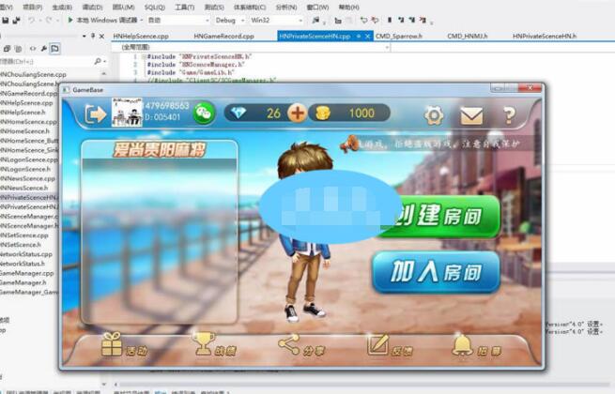The height and width of the screenshot is (394, 615).
Task: Click the blue 加入房间 button
Action: pos(436,272)
